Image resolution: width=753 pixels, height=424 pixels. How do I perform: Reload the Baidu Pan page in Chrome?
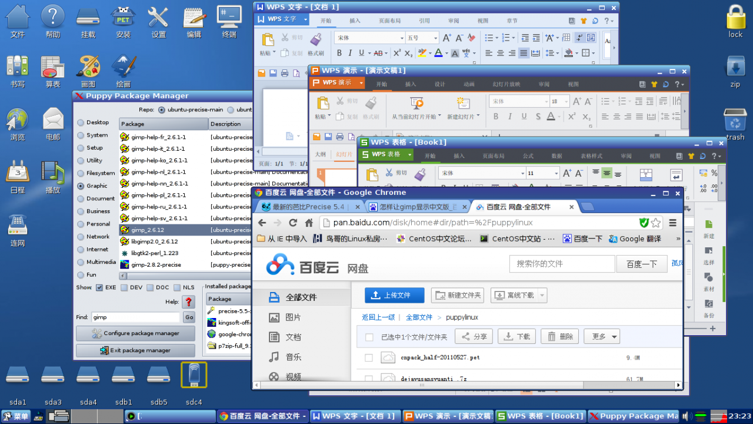tap(293, 223)
